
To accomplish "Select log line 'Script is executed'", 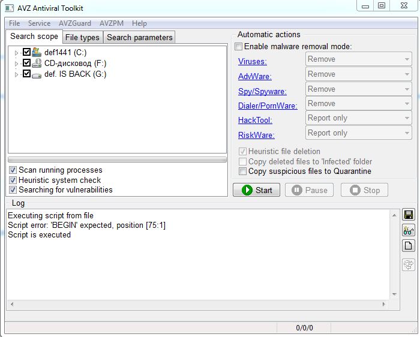I will tap(39, 234).
